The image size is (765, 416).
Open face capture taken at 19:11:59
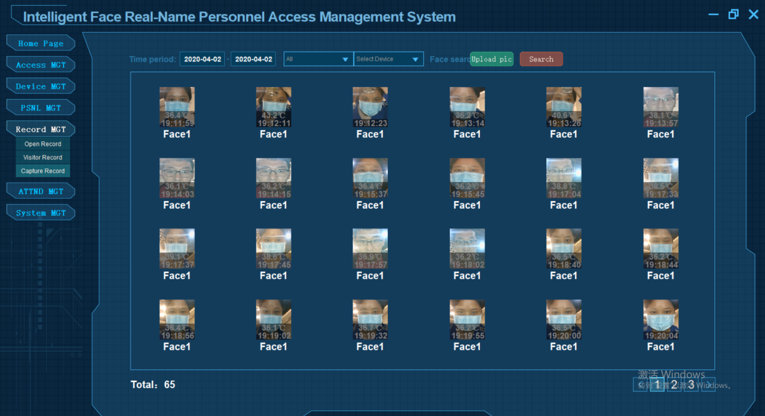tap(177, 107)
